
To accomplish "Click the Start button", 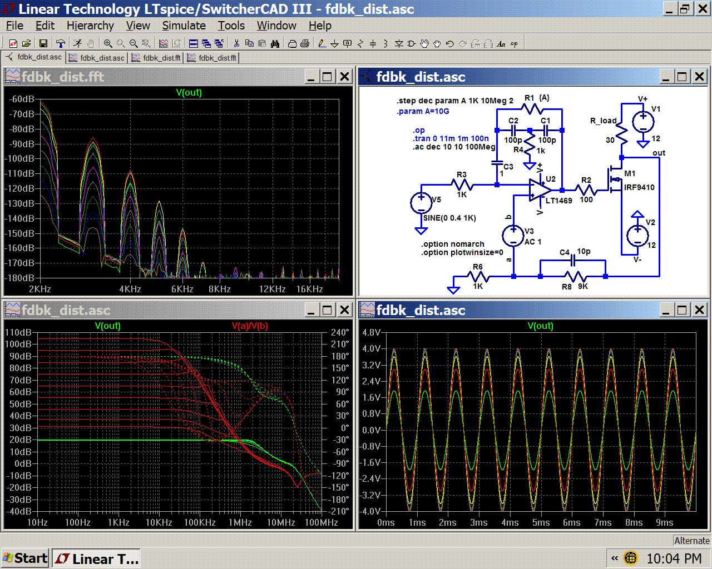I will pyautogui.click(x=26, y=558).
